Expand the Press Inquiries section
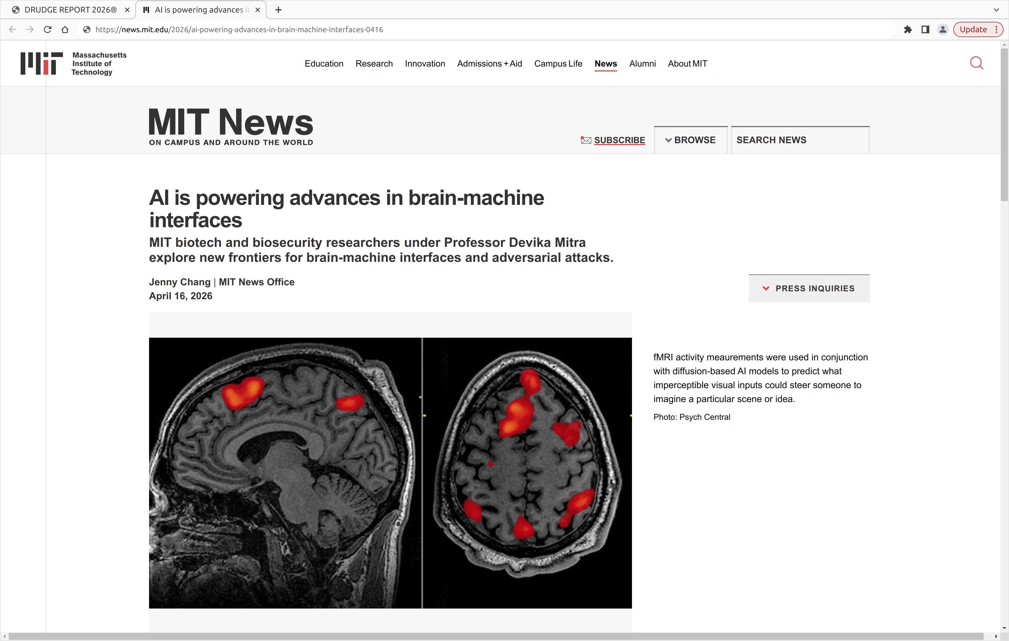This screenshot has height=641, width=1009. click(x=809, y=289)
